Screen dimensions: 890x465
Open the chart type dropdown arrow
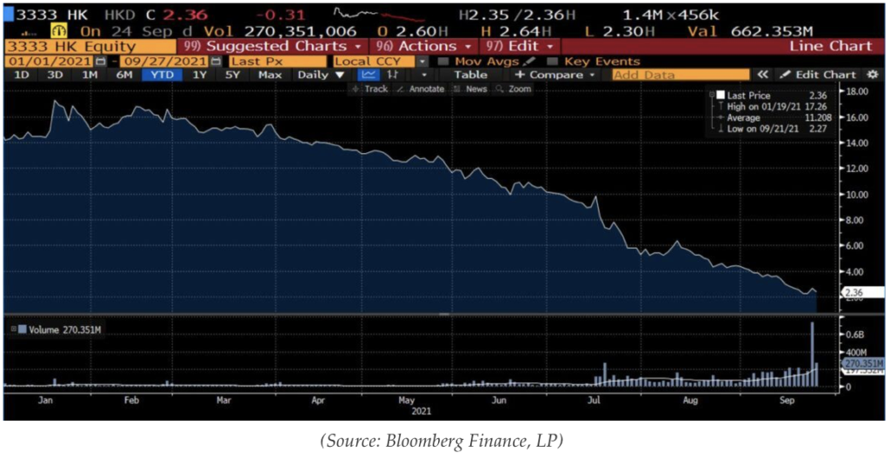point(423,75)
